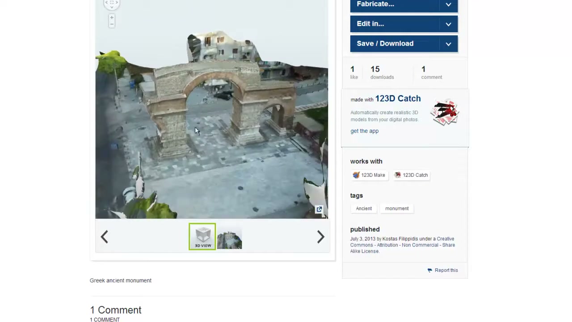Viewport: 572px width, 322px height.
Task: Expand the Fabricate dropdown
Action: 404,5
